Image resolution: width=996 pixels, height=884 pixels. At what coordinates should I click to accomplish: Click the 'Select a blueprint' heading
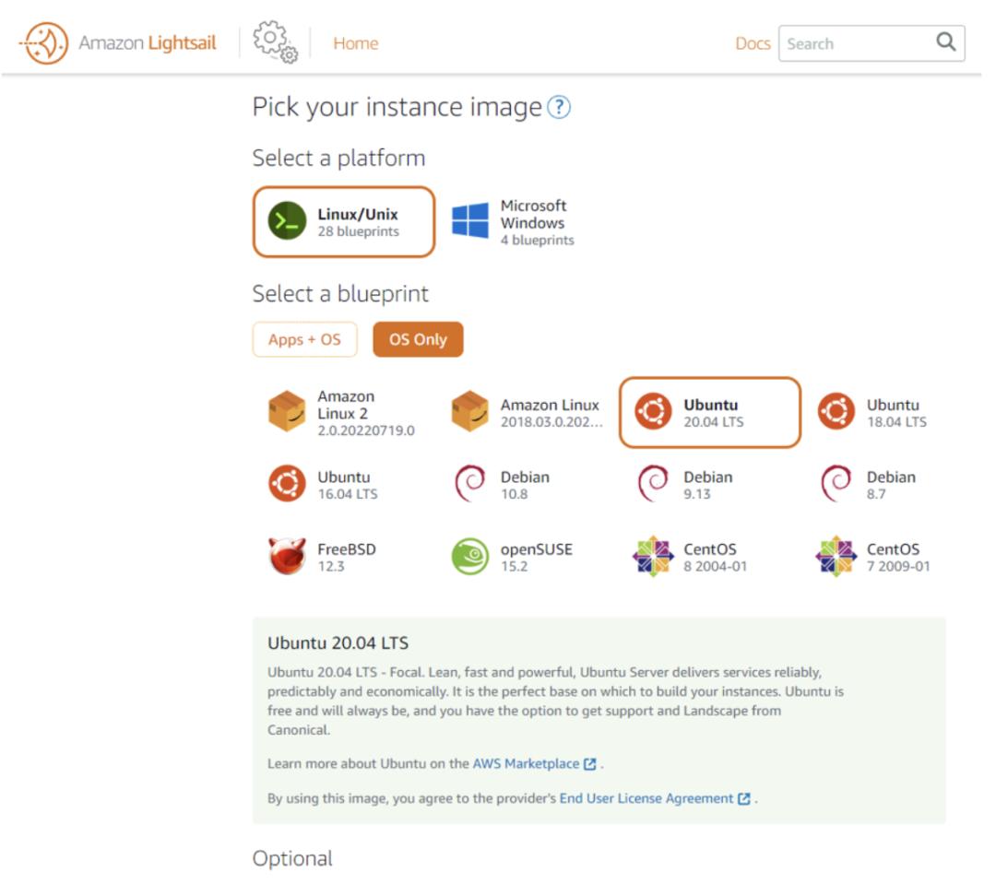pyautogui.click(x=340, y=294)
